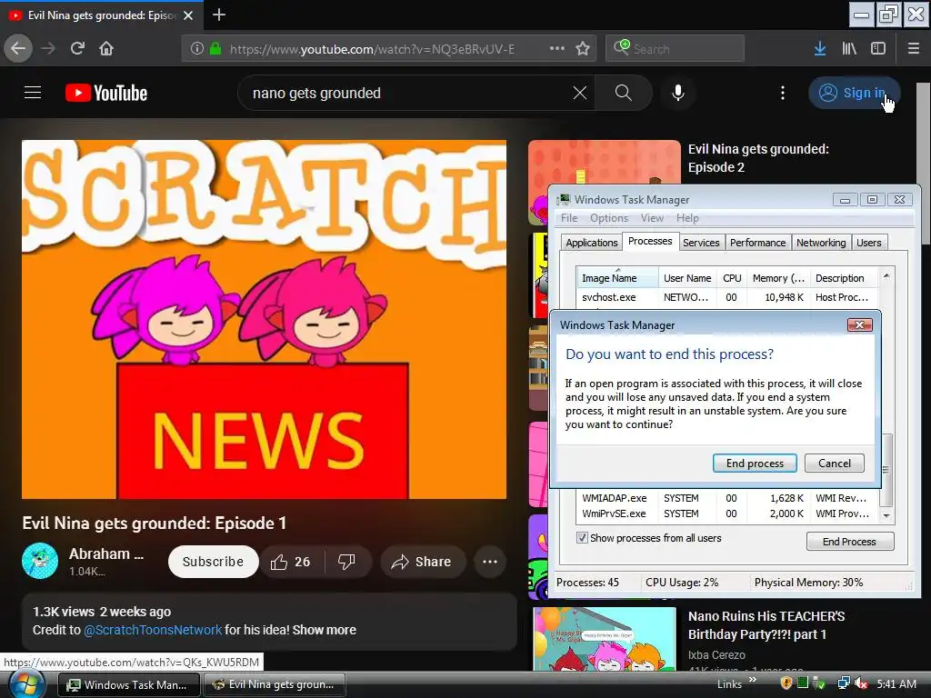Open the browser home page icon
The height and width of the screenshot is (698, 931).
point(106,48)
